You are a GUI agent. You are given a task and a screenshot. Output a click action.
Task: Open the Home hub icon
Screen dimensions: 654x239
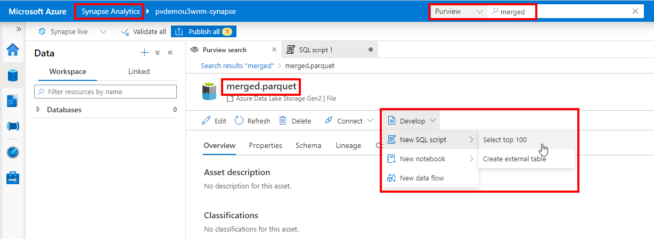point(13,50)
